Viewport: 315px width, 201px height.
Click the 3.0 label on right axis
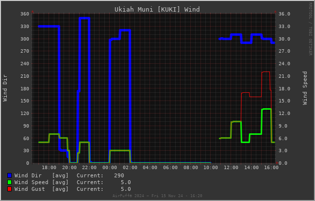pyautogui.click(x=283, y=151)
